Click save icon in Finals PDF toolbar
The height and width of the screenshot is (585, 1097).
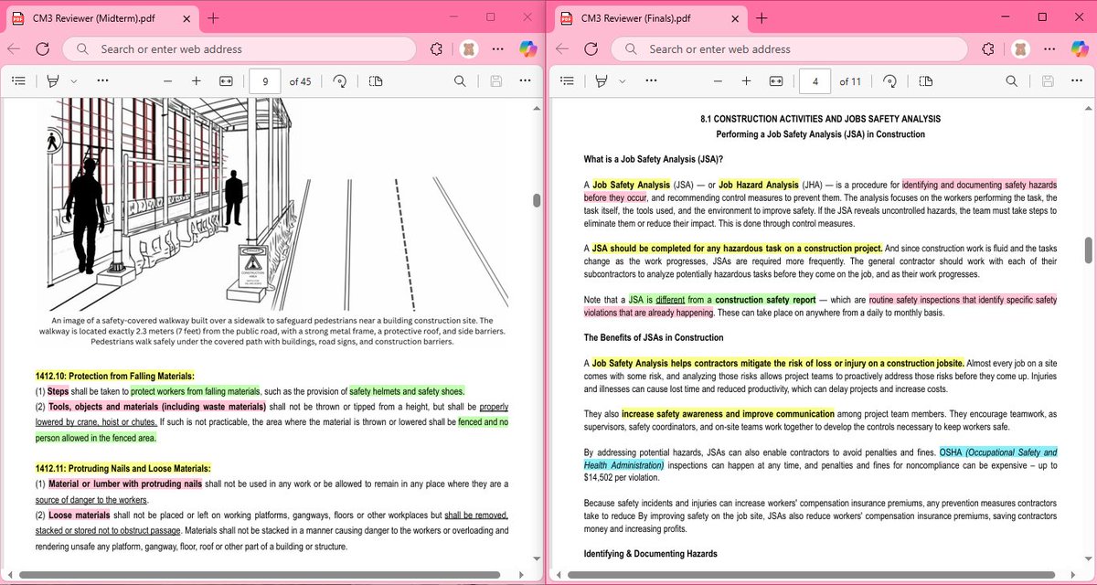1046,81
